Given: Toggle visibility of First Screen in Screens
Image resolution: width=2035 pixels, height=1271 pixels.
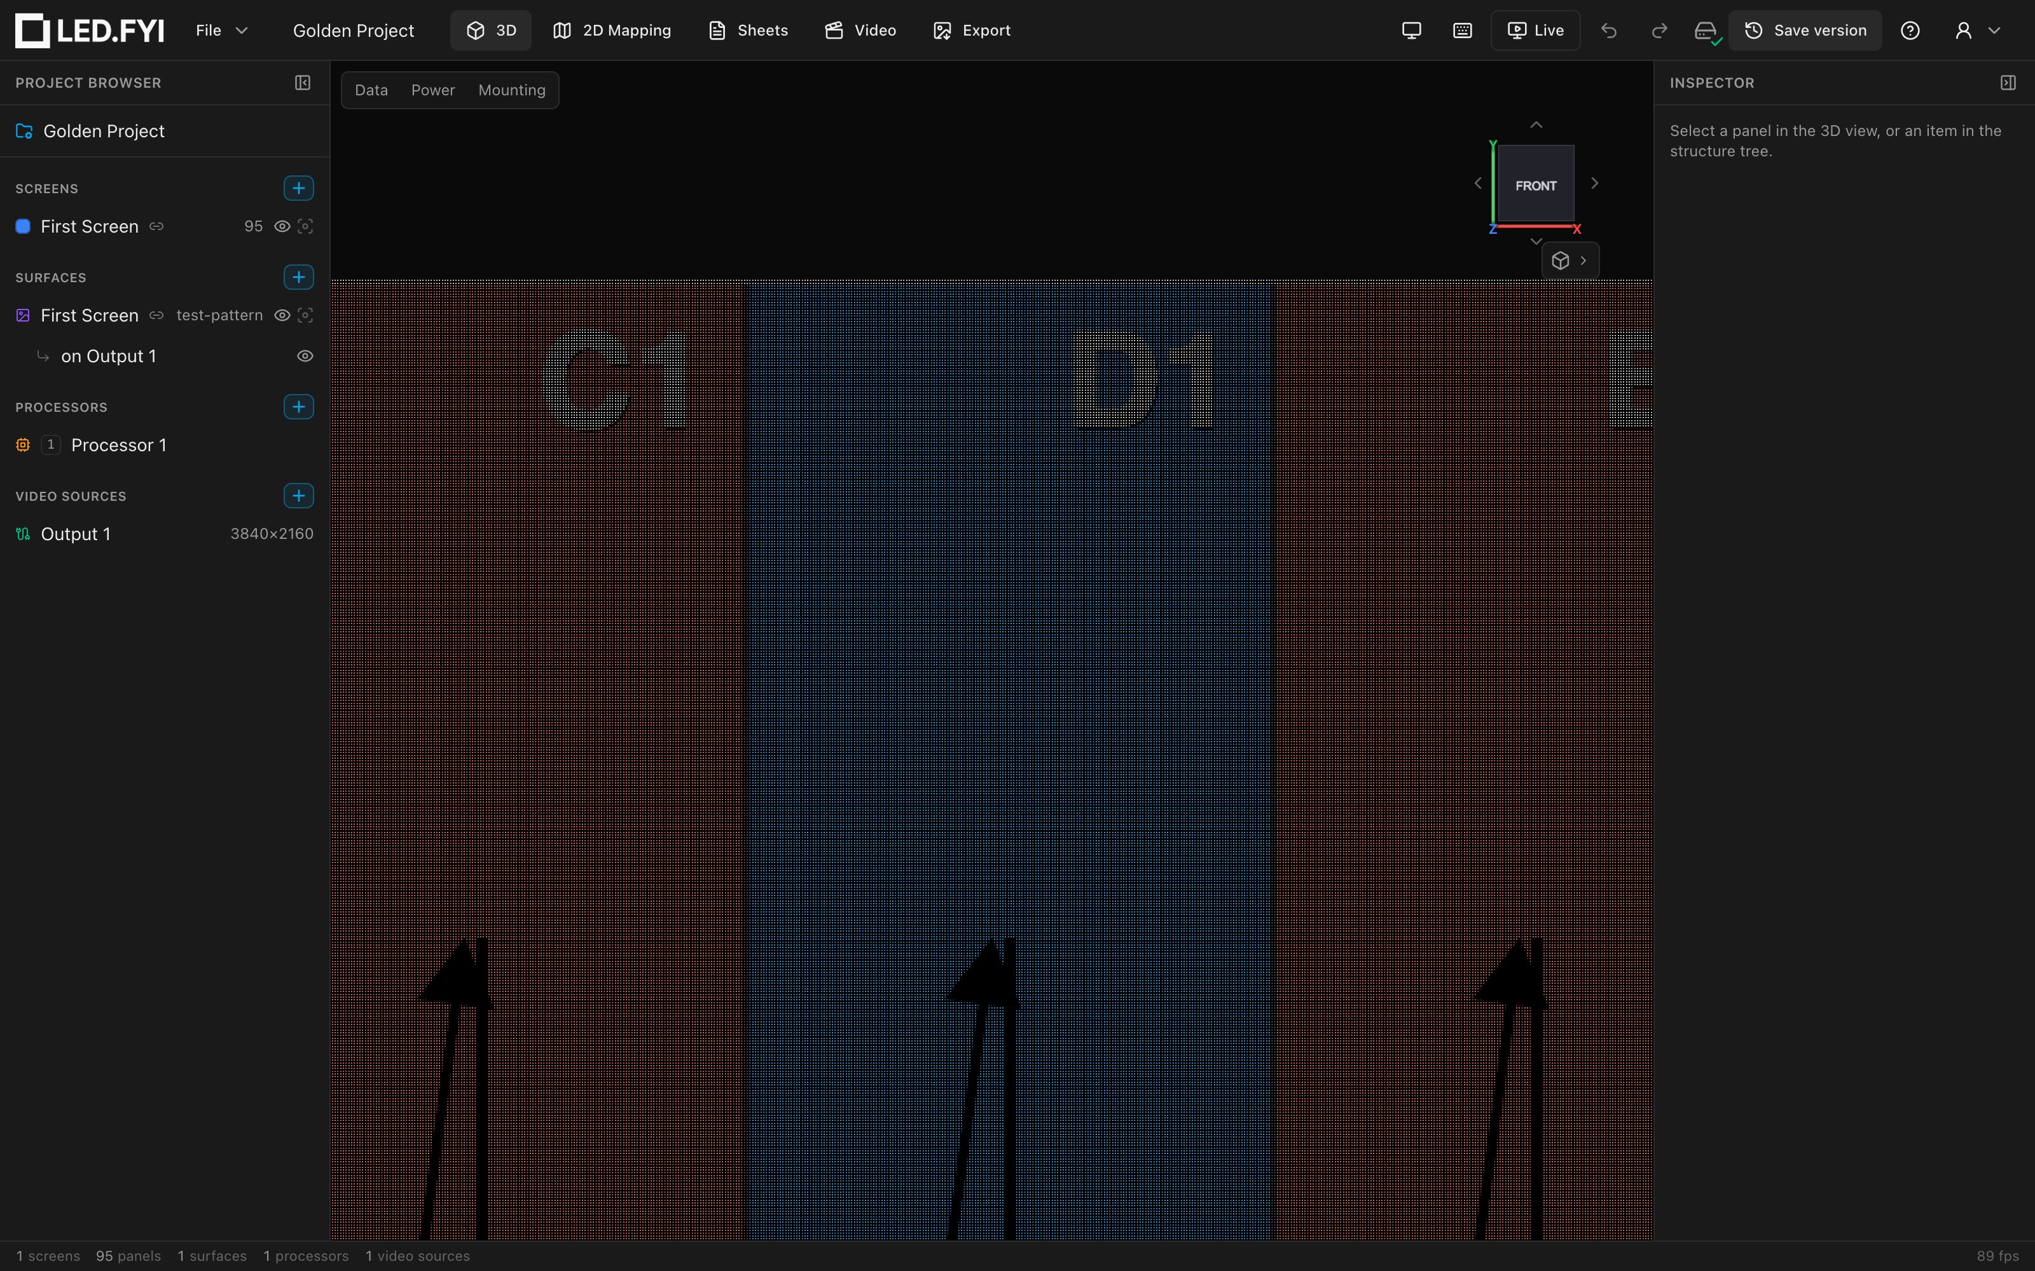Looking at the screenshot, I should tap(282, 226).
